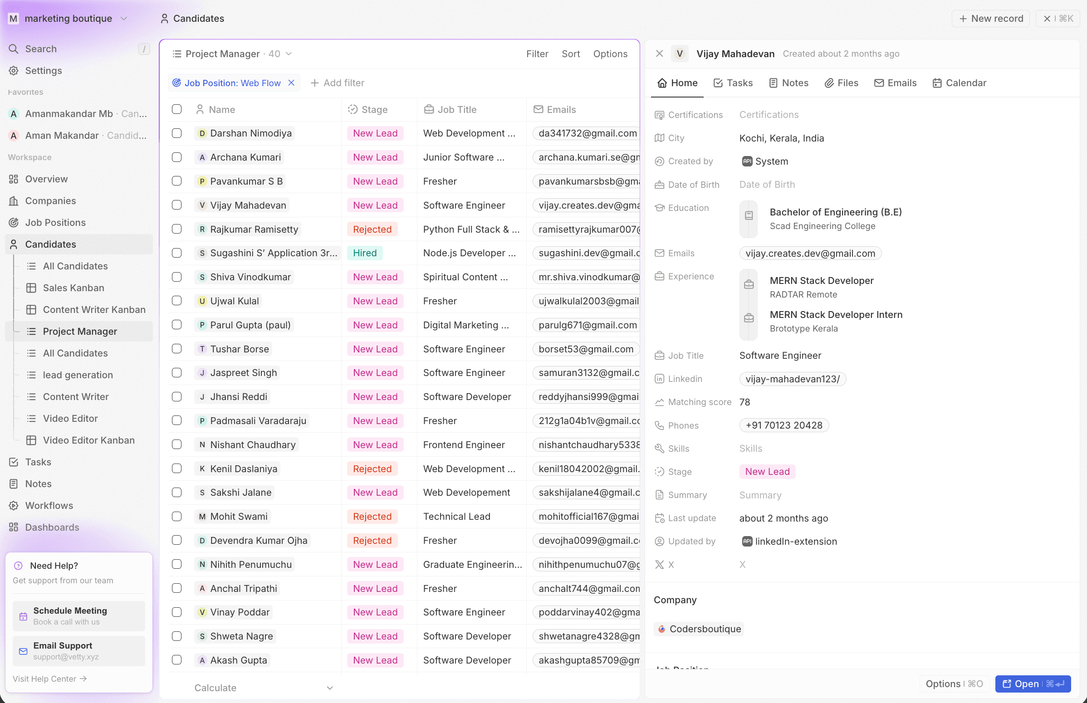Open Settings gear icon in sidebar
1087x703 pixels.
[14, 71]
